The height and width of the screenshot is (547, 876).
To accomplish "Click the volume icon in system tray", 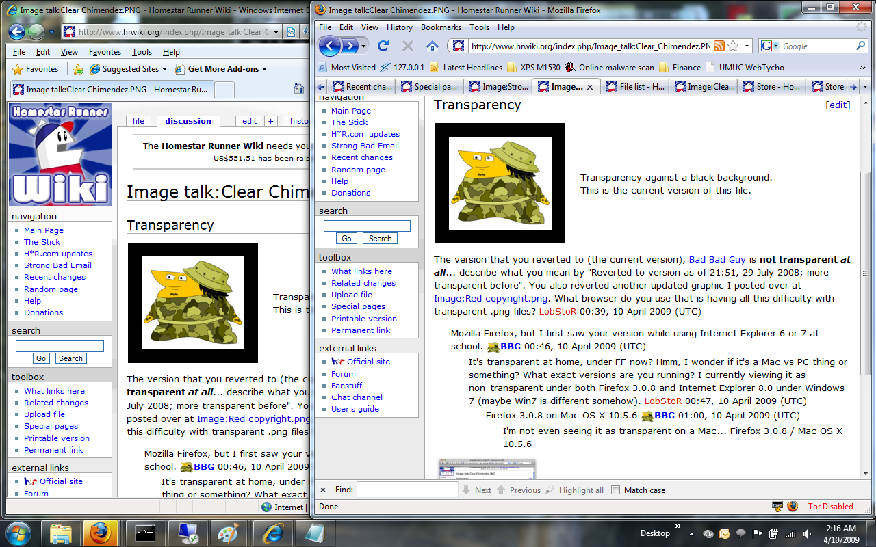I will pyautogui.click(x=806, y=533).
